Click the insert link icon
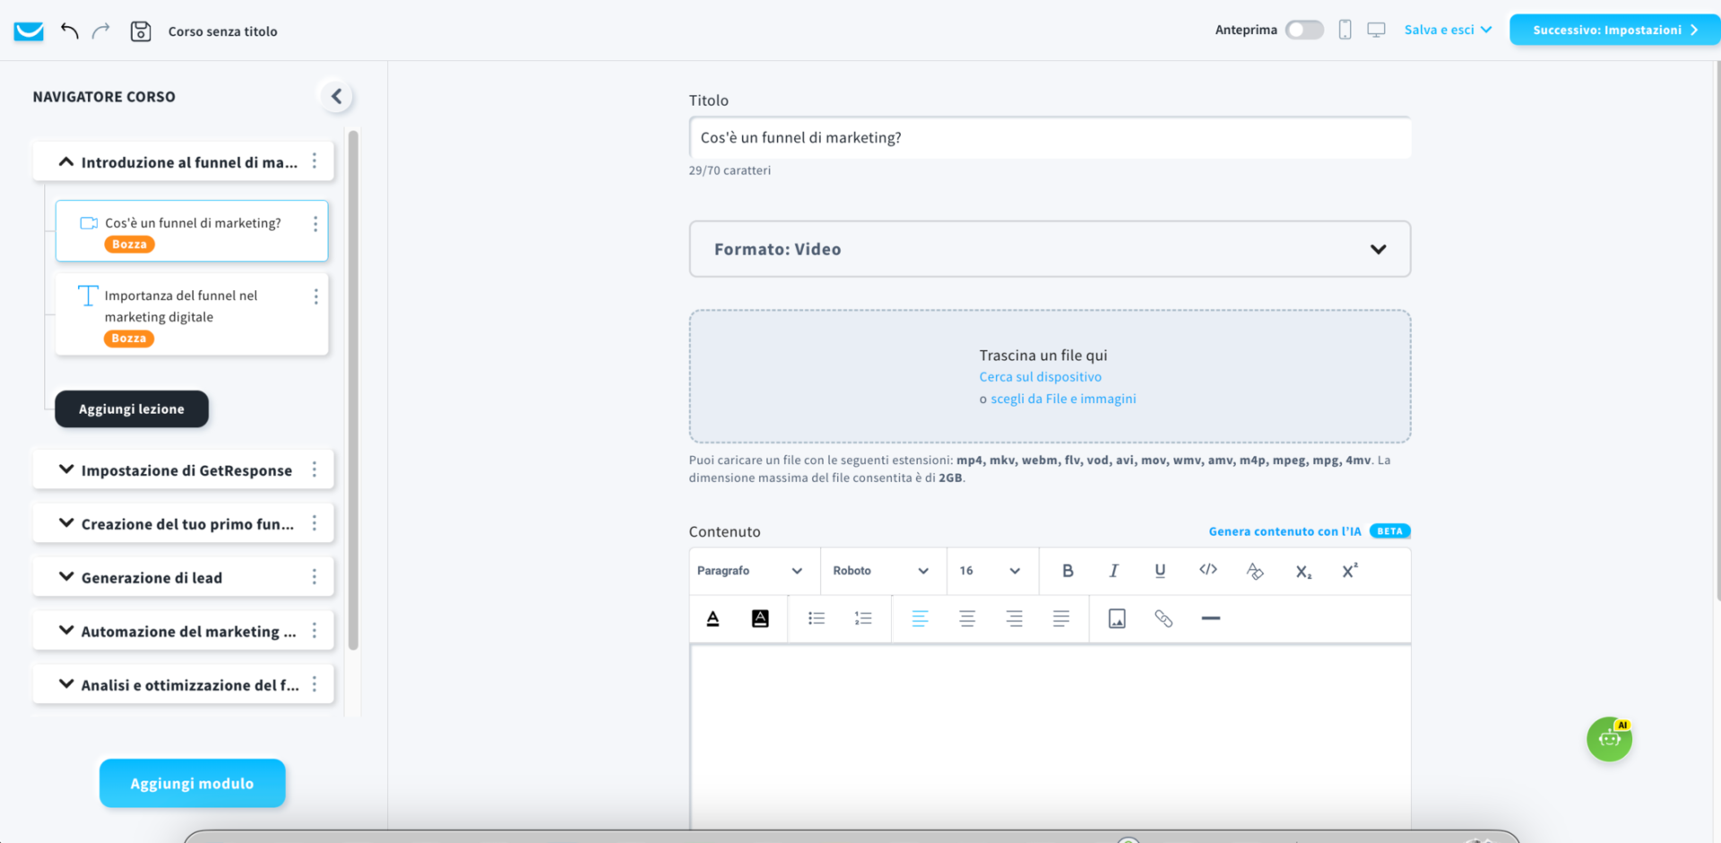 pyautogui.click(x=1163, y=618)
